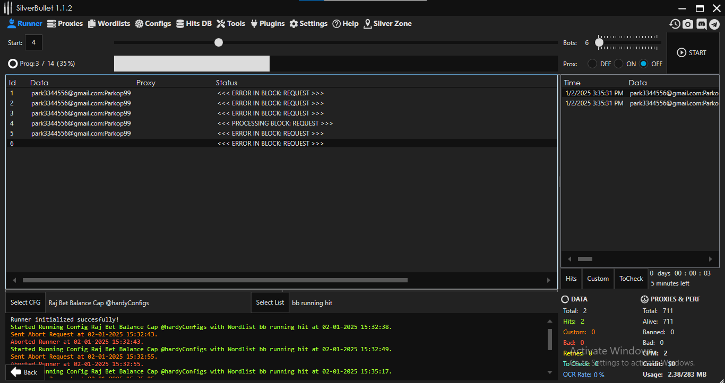Click the Discord icon
The width and height of the screenshot is (725, 383).
tap(702, 24)
